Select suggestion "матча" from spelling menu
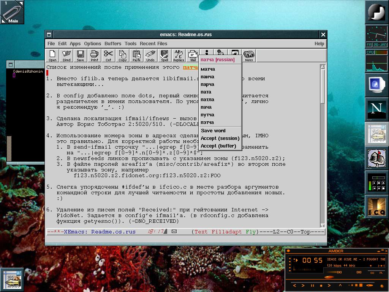Screen dimensions: 389x292 [208, 69]
